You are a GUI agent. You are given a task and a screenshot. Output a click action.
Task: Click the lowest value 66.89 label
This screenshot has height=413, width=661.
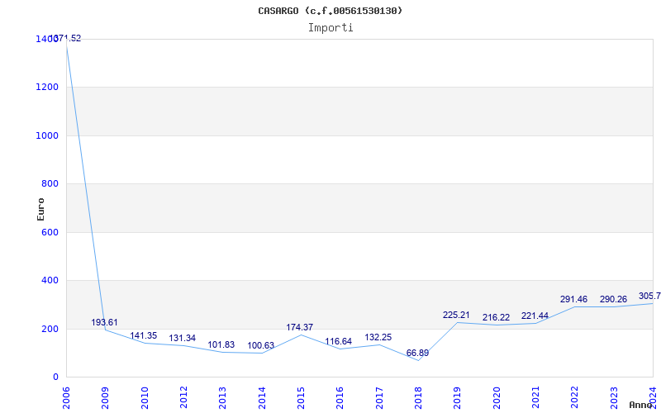coord(417,354)
